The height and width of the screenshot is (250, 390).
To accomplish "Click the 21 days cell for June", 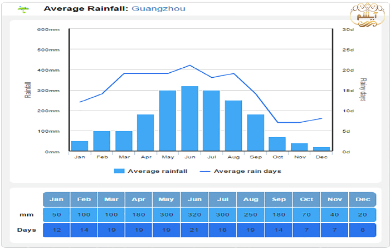I will pos(195,230).
